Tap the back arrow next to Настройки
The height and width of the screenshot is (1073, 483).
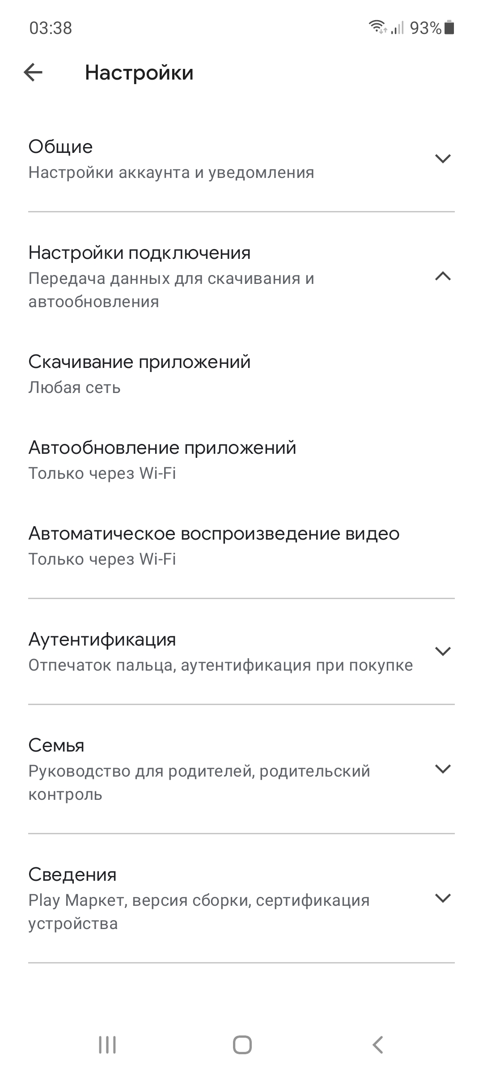click(33, 72)
